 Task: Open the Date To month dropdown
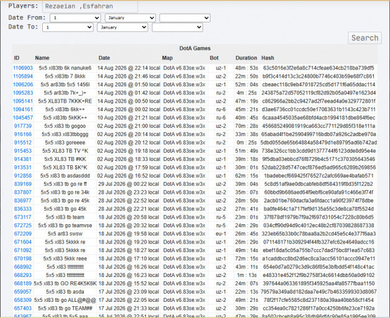122,27
